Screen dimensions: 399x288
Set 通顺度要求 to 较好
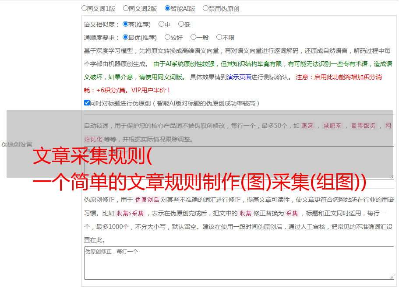point(167,37)
